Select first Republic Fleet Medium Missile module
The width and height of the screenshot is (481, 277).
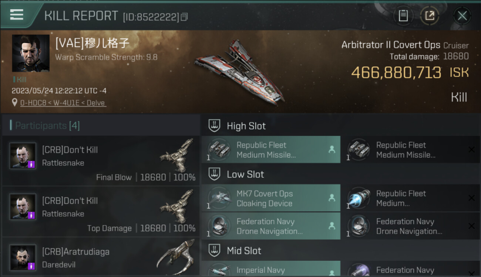[x=271, y=150]
